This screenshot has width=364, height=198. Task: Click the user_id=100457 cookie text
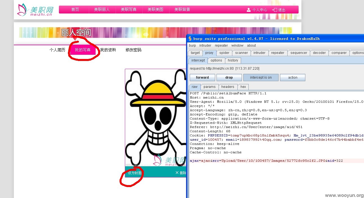click(x=206, y=140)
